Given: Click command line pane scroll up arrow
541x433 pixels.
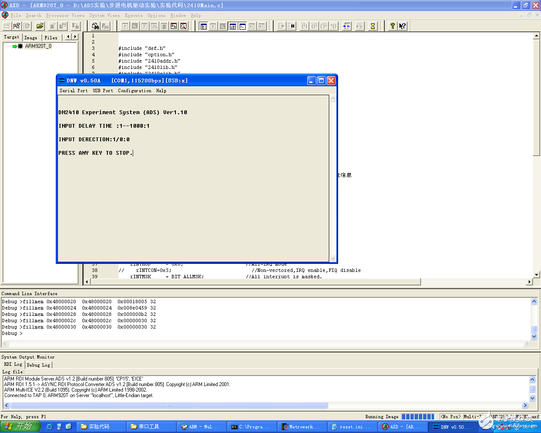Looking at the screenshot, I should point(534,301).
